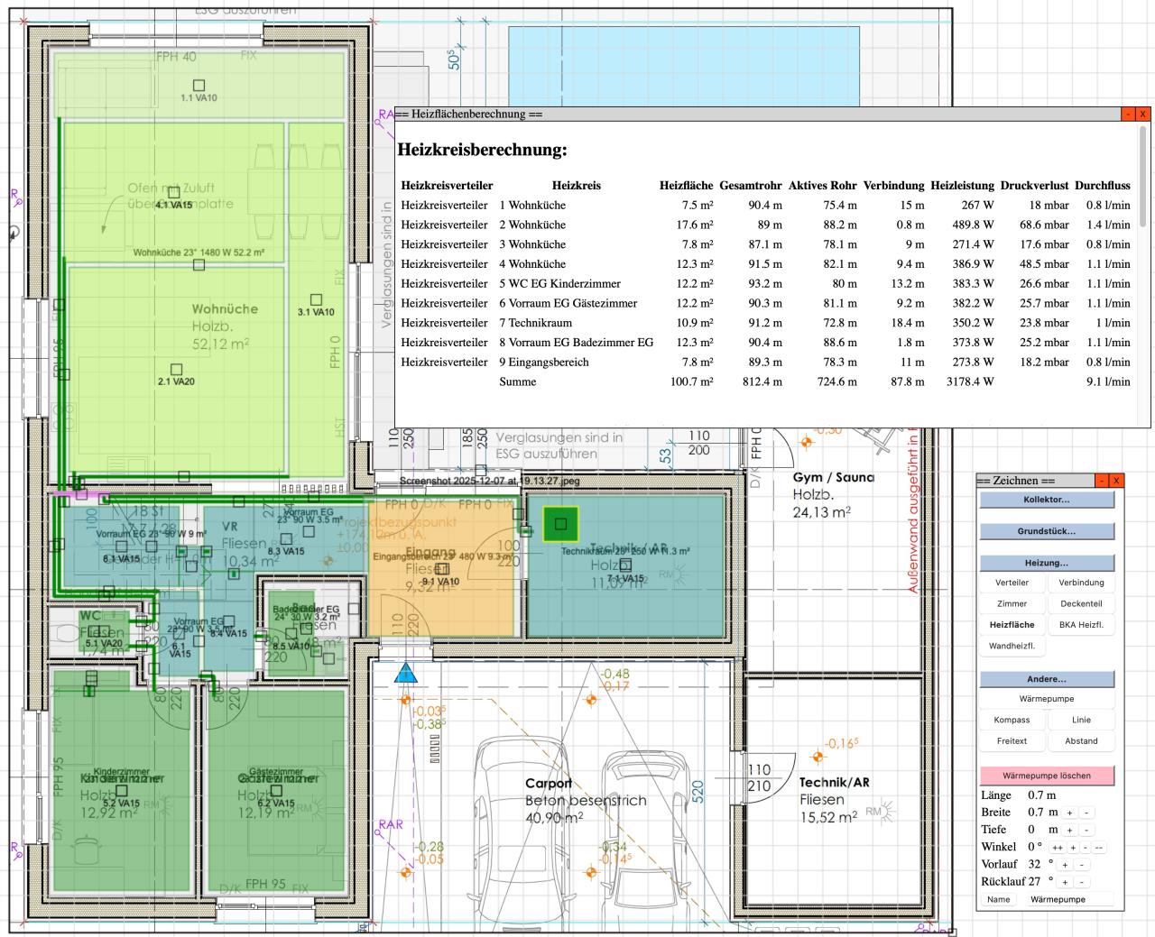This screenshot has width=1155, height=937.
Task: Toggle the Verteiler drawing tool
Action: (x=1012, y=583)
